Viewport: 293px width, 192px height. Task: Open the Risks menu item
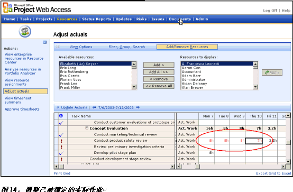pos(141,19)
